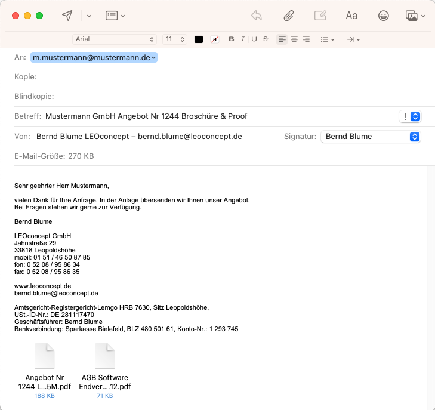Click the greeting line Sehr geehrter Herr Mustermann
The image size is (435, 410).
tap(61, 186)
